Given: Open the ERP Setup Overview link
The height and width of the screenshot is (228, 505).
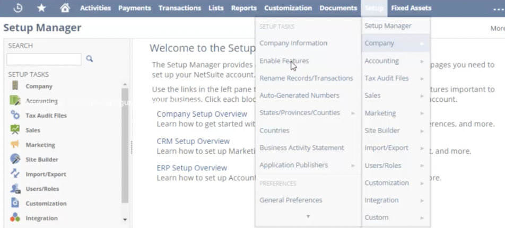Looking at the screenshot, I should (x=191, y=168).
